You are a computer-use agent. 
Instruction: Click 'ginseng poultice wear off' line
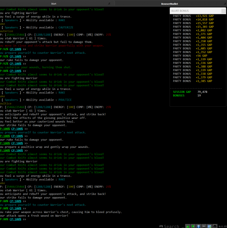(x=43, y=118)
